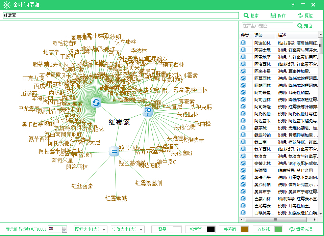Click the blue refresh-arrows node in the graph
Screen dimensions: 324x236
coord(96,102)
